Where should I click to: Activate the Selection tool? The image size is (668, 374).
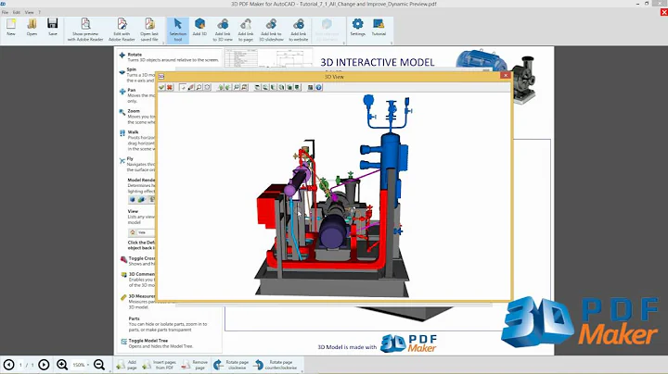(177, 30)
